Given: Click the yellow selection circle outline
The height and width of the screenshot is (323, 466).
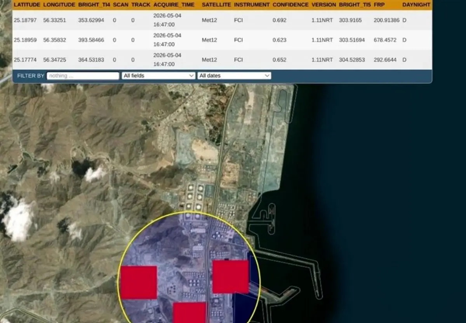Looking at the screenshot, I should pyautogui.click(x=189, y=212).
